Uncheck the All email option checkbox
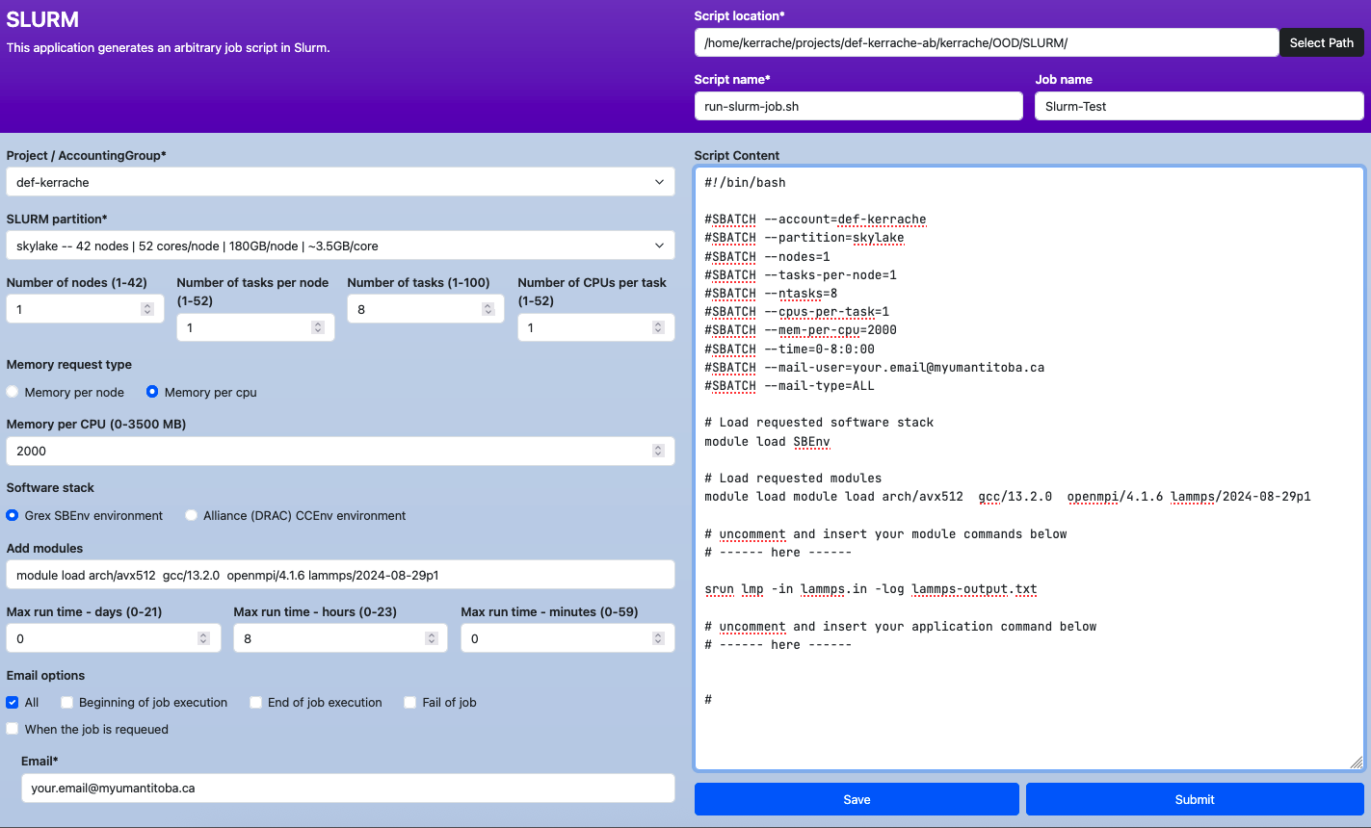1371x828 pixels. [x=13, y=702]
